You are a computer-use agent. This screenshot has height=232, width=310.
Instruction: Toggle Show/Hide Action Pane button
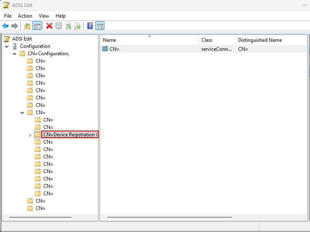coord(100,26)
